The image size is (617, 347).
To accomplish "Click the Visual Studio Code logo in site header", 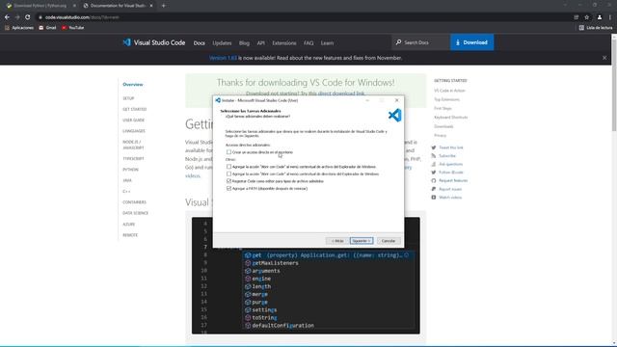I will coord(154,42).
